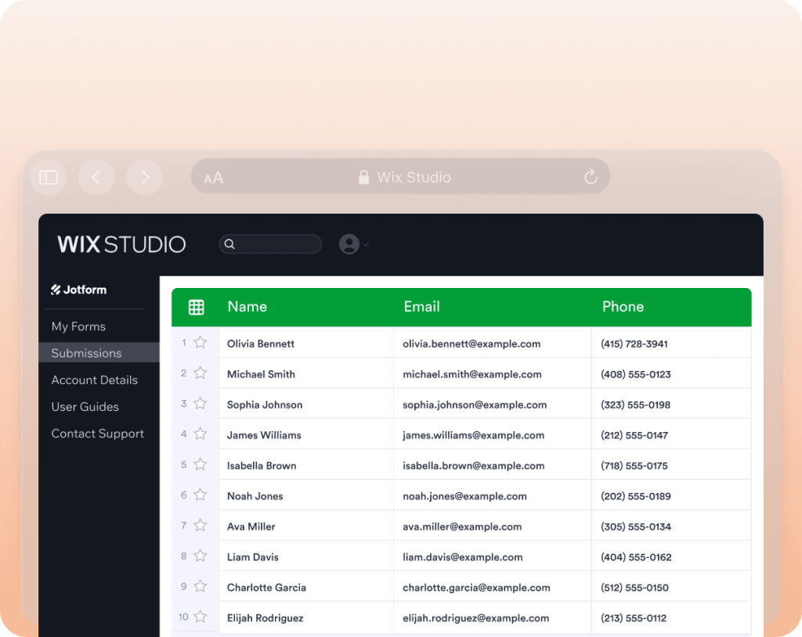The width and height of the screenshot is (802, 637).
Task: Click the table grid icon in header
Action: pos(197,308)
